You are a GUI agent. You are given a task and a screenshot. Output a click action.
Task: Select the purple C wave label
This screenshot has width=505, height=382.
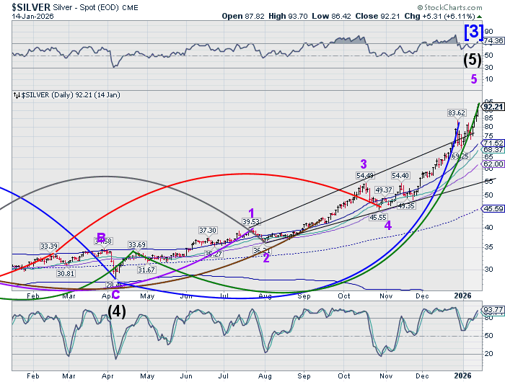pos(115,294)
